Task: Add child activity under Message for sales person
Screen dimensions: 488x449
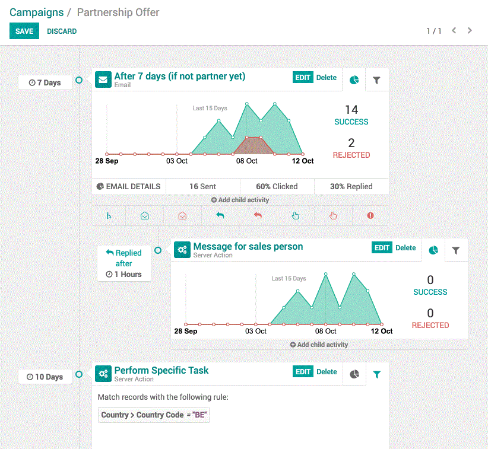Action: tap(319, 345)
